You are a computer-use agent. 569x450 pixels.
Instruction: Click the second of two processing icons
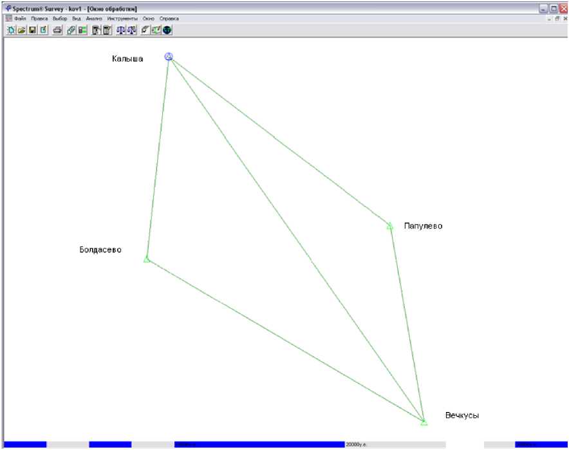coord(107,30)
